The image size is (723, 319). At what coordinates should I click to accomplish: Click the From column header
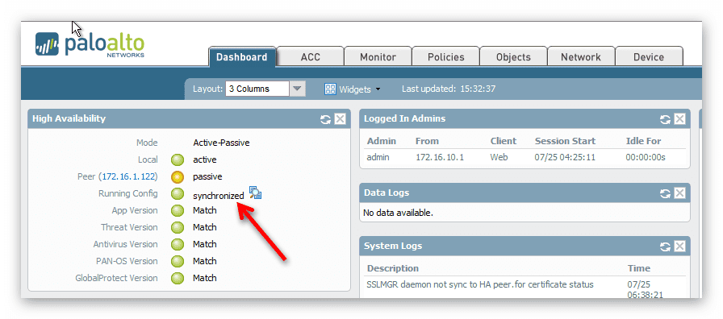click(427, 141)
